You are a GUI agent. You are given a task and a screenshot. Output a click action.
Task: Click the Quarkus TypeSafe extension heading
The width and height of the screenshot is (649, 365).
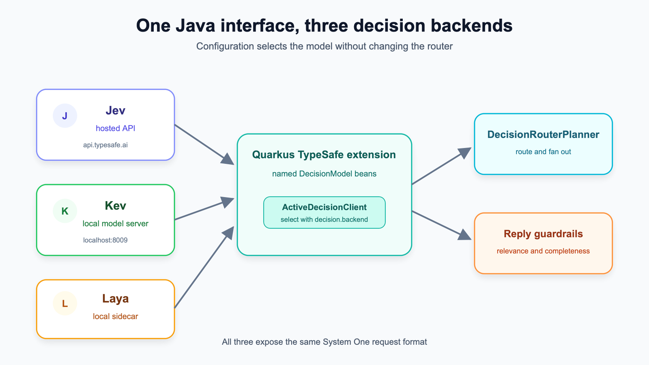point(324,155)
